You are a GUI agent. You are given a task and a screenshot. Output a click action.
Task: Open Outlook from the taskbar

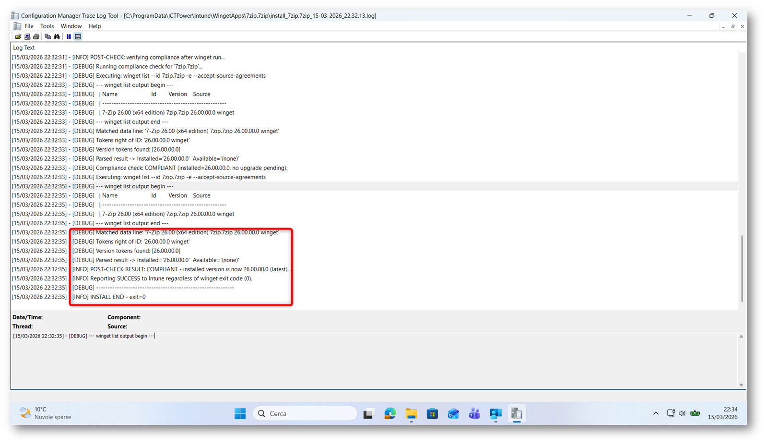pos(453,413)
